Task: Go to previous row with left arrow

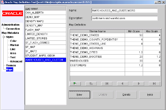Action: pos(123,84)
